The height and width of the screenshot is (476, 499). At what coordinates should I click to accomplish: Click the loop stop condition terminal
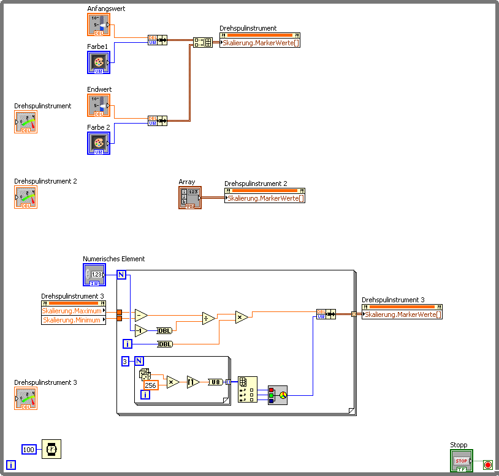(x=487, y=465)
